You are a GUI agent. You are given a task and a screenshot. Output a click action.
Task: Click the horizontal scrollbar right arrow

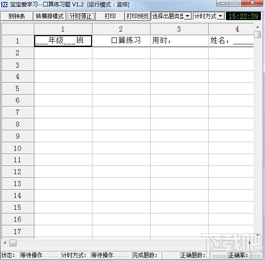pyautogui.click(x=250, y=243)
